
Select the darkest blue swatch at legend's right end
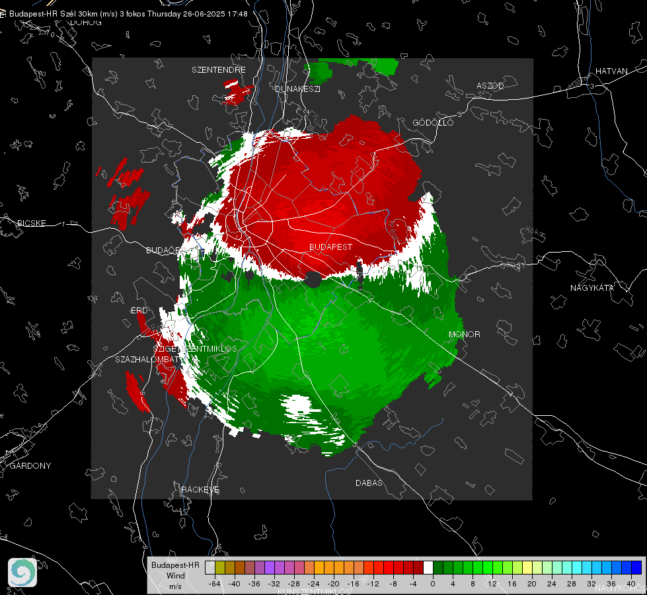[x=636, y=567]
